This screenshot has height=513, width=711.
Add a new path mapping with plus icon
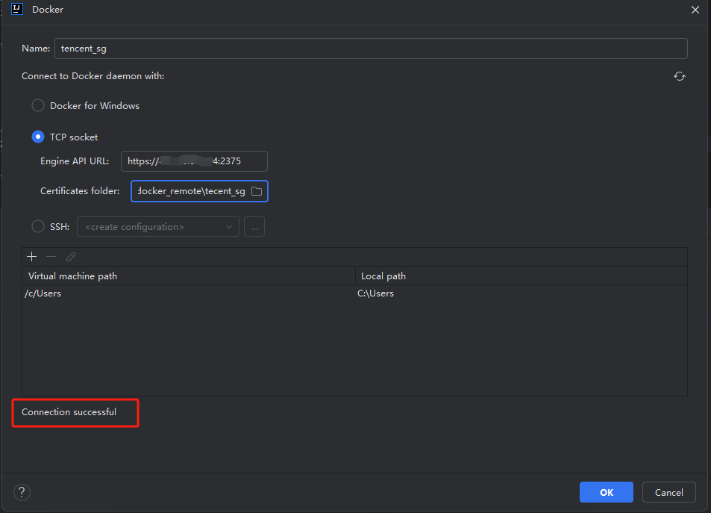click(32, 257)
